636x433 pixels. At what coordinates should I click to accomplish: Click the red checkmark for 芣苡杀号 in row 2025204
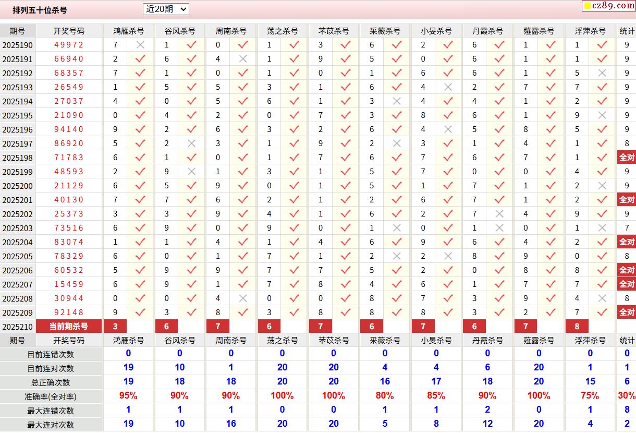tap(346, 242)
